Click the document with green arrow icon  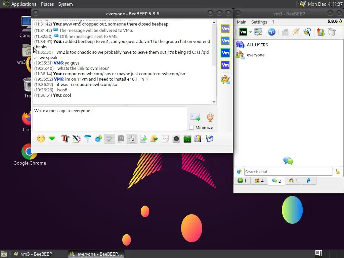143,139
